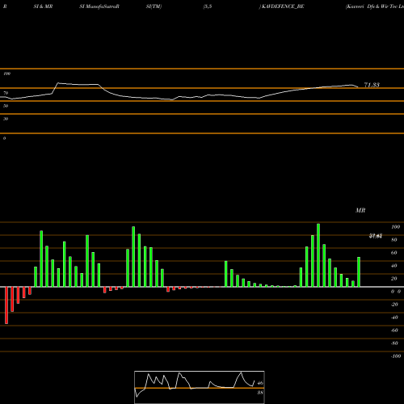Click the 50 level label on RSI scale

6,106
